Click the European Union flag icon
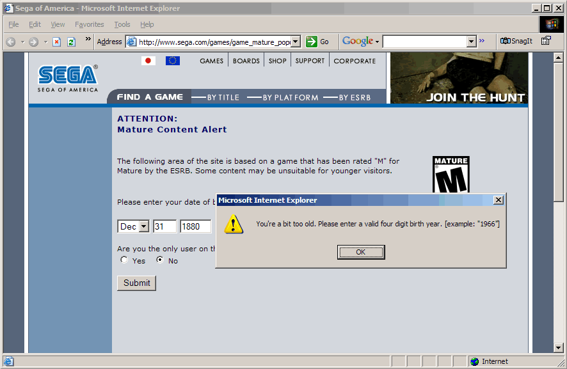Image resolution: width=567 pixels, height=369 pixels. (173, 61)
